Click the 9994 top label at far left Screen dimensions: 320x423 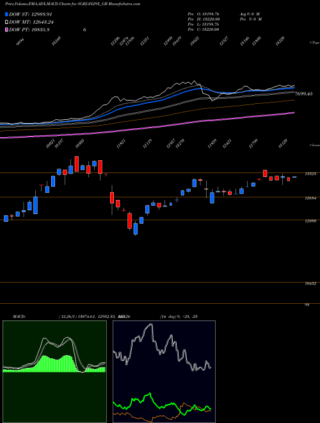pos(20,42)
